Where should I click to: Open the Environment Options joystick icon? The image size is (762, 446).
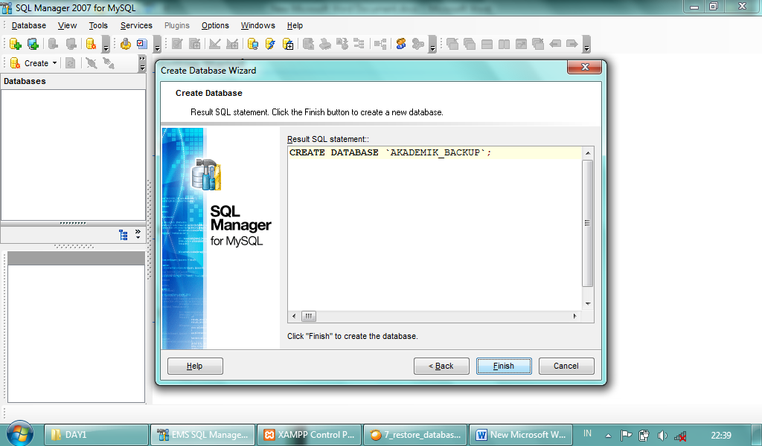click(x=125, y=44)
